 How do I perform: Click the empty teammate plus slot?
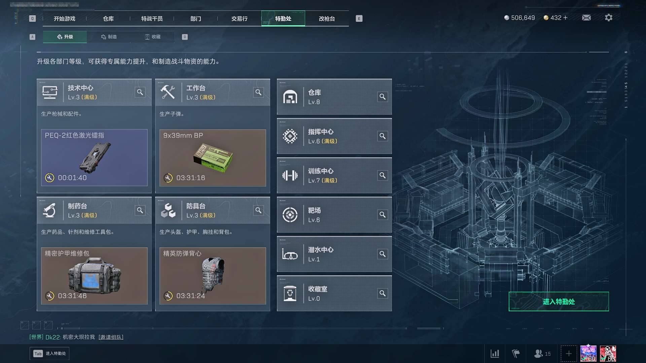(569, 354)
